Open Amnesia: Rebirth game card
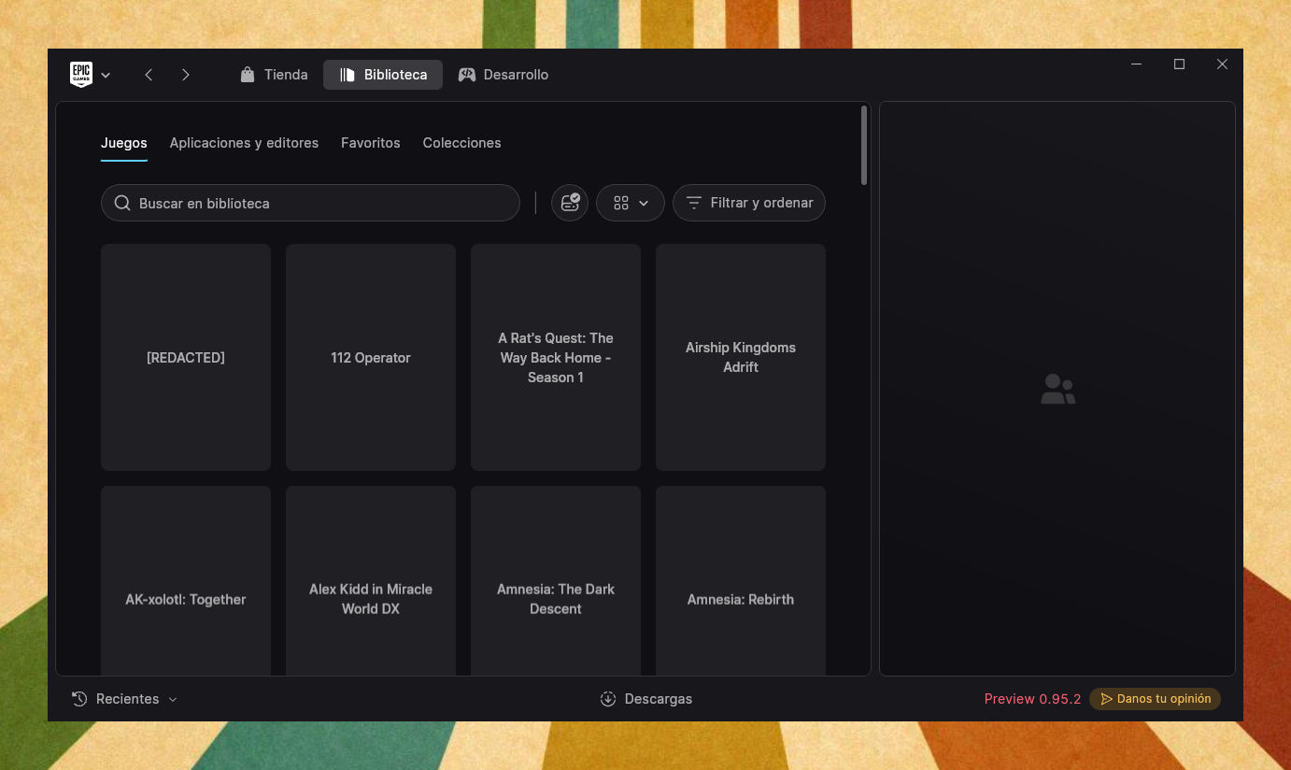This screenshot has width=1291, height=770. 741,580
